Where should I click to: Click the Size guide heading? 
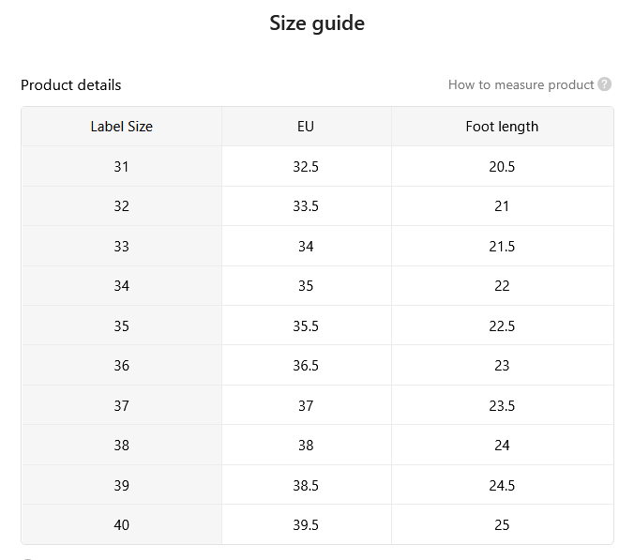click(317, 23)
